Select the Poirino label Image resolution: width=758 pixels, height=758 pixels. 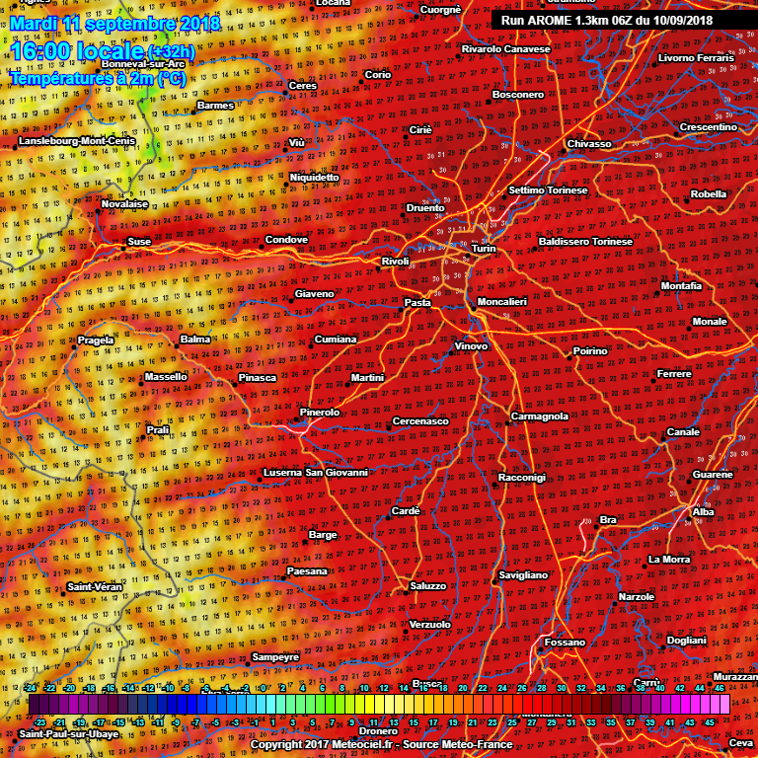(x=590, y=351)
